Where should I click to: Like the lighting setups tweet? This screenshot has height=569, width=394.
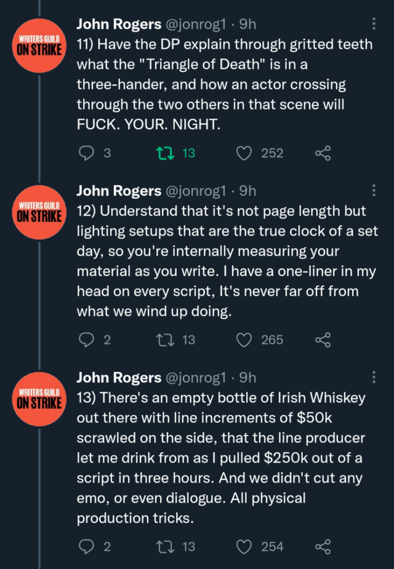(244, 339)
